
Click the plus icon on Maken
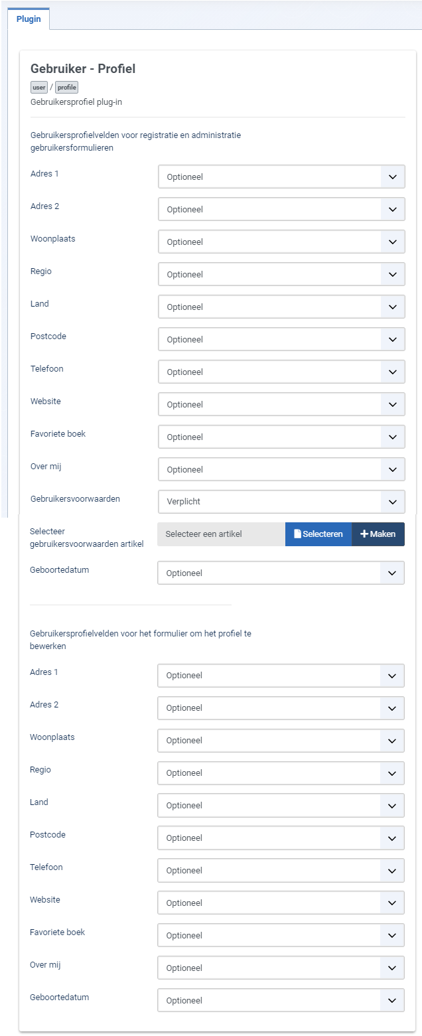364,534
